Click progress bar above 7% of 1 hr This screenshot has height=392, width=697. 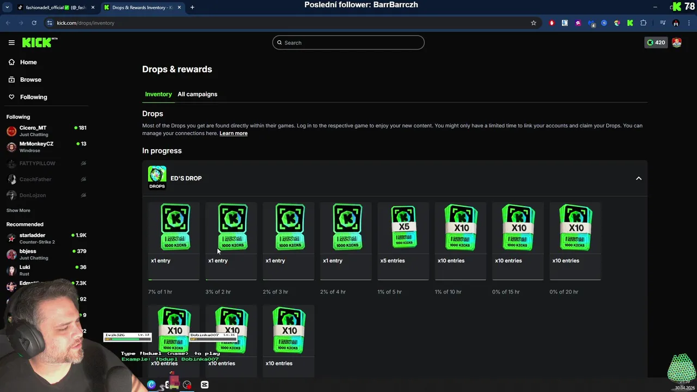tap(174, 279)
